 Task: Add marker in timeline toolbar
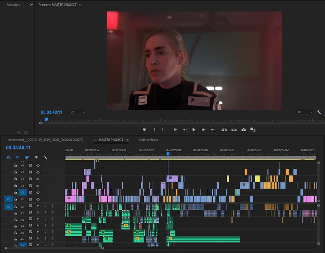(x=36, y=157)
